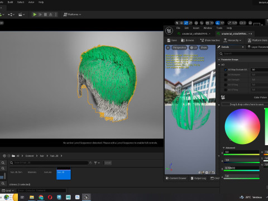Open the File menu in the material editor
This screenshot has height=201, width=268.
pos(178,28)
